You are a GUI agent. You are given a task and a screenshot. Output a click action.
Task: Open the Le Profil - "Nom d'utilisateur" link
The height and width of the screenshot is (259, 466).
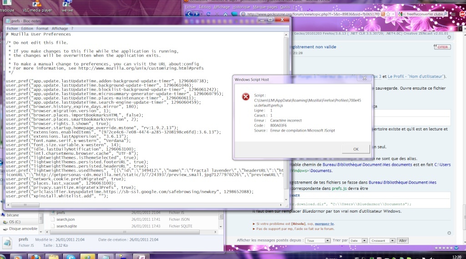pos(416,76)
